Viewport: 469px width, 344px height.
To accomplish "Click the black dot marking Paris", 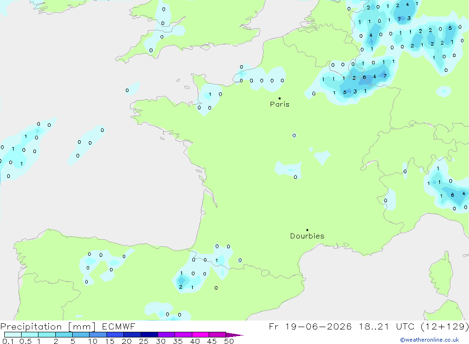I will pyautogui.click(x=280, y=98).
